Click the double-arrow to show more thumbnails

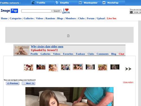[x=128, y=69]
